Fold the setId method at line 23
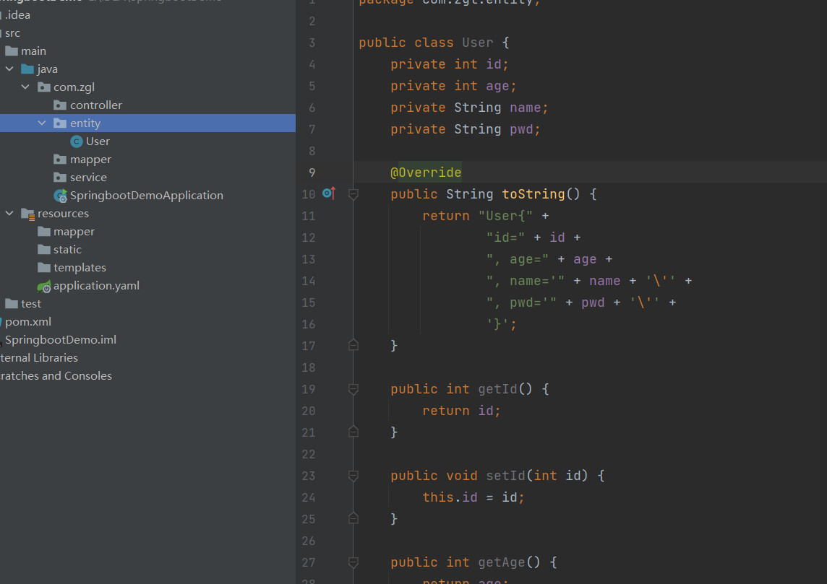 353,476
